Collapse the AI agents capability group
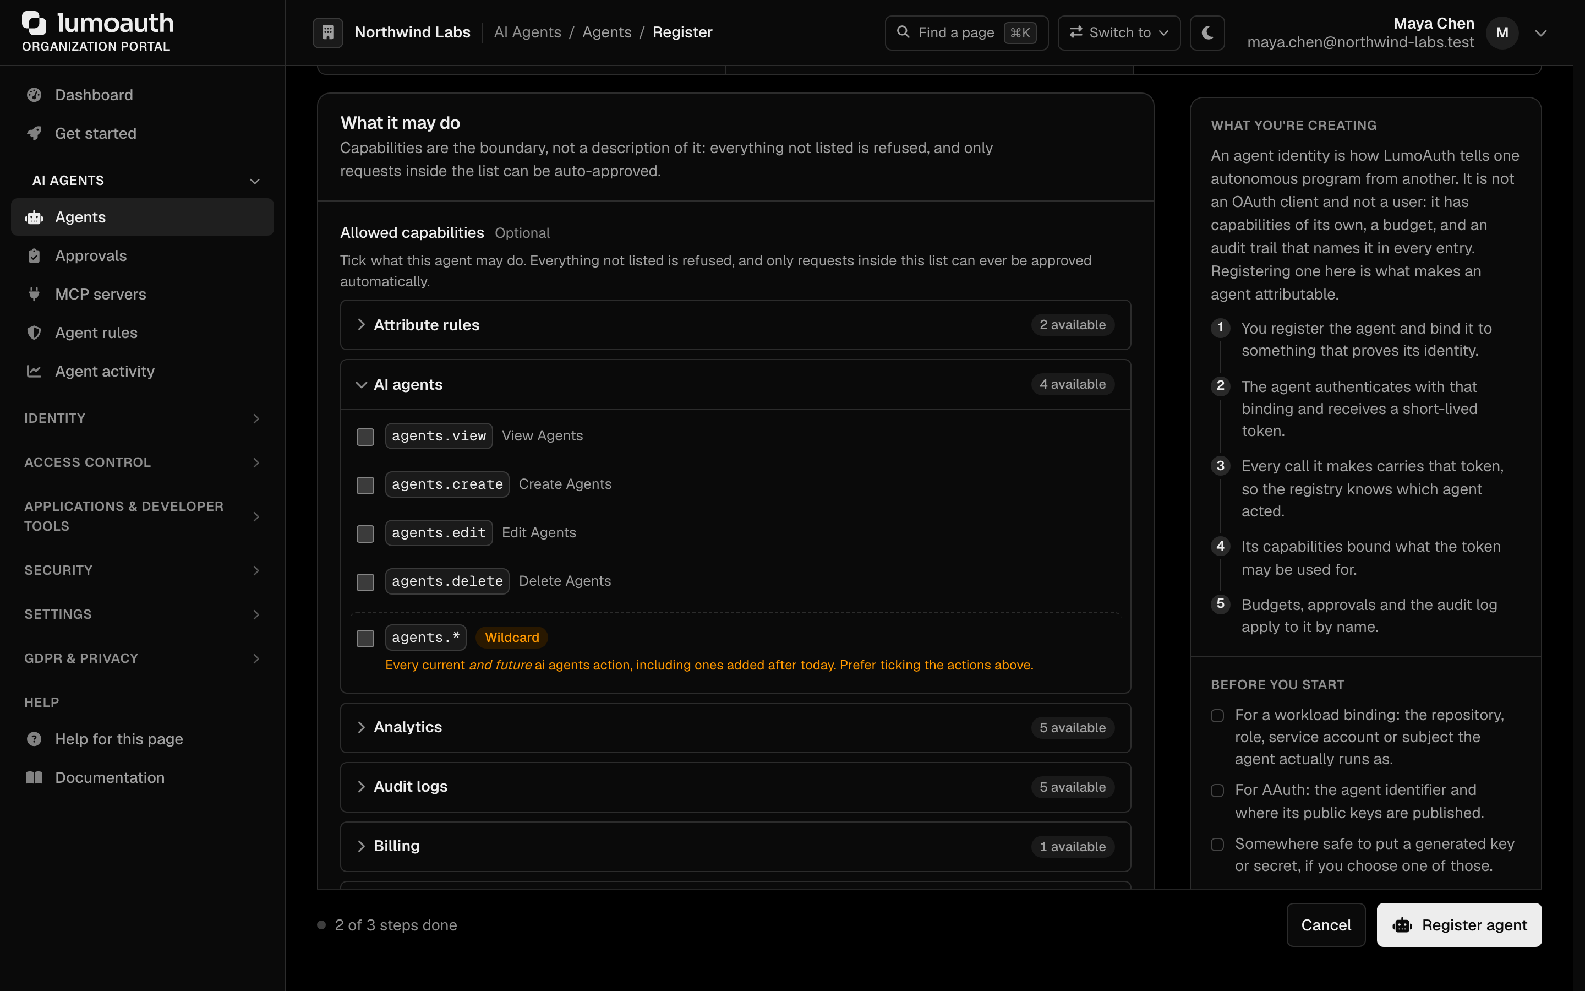This screenshot has width=1585, height=991. tap(735, 385)
